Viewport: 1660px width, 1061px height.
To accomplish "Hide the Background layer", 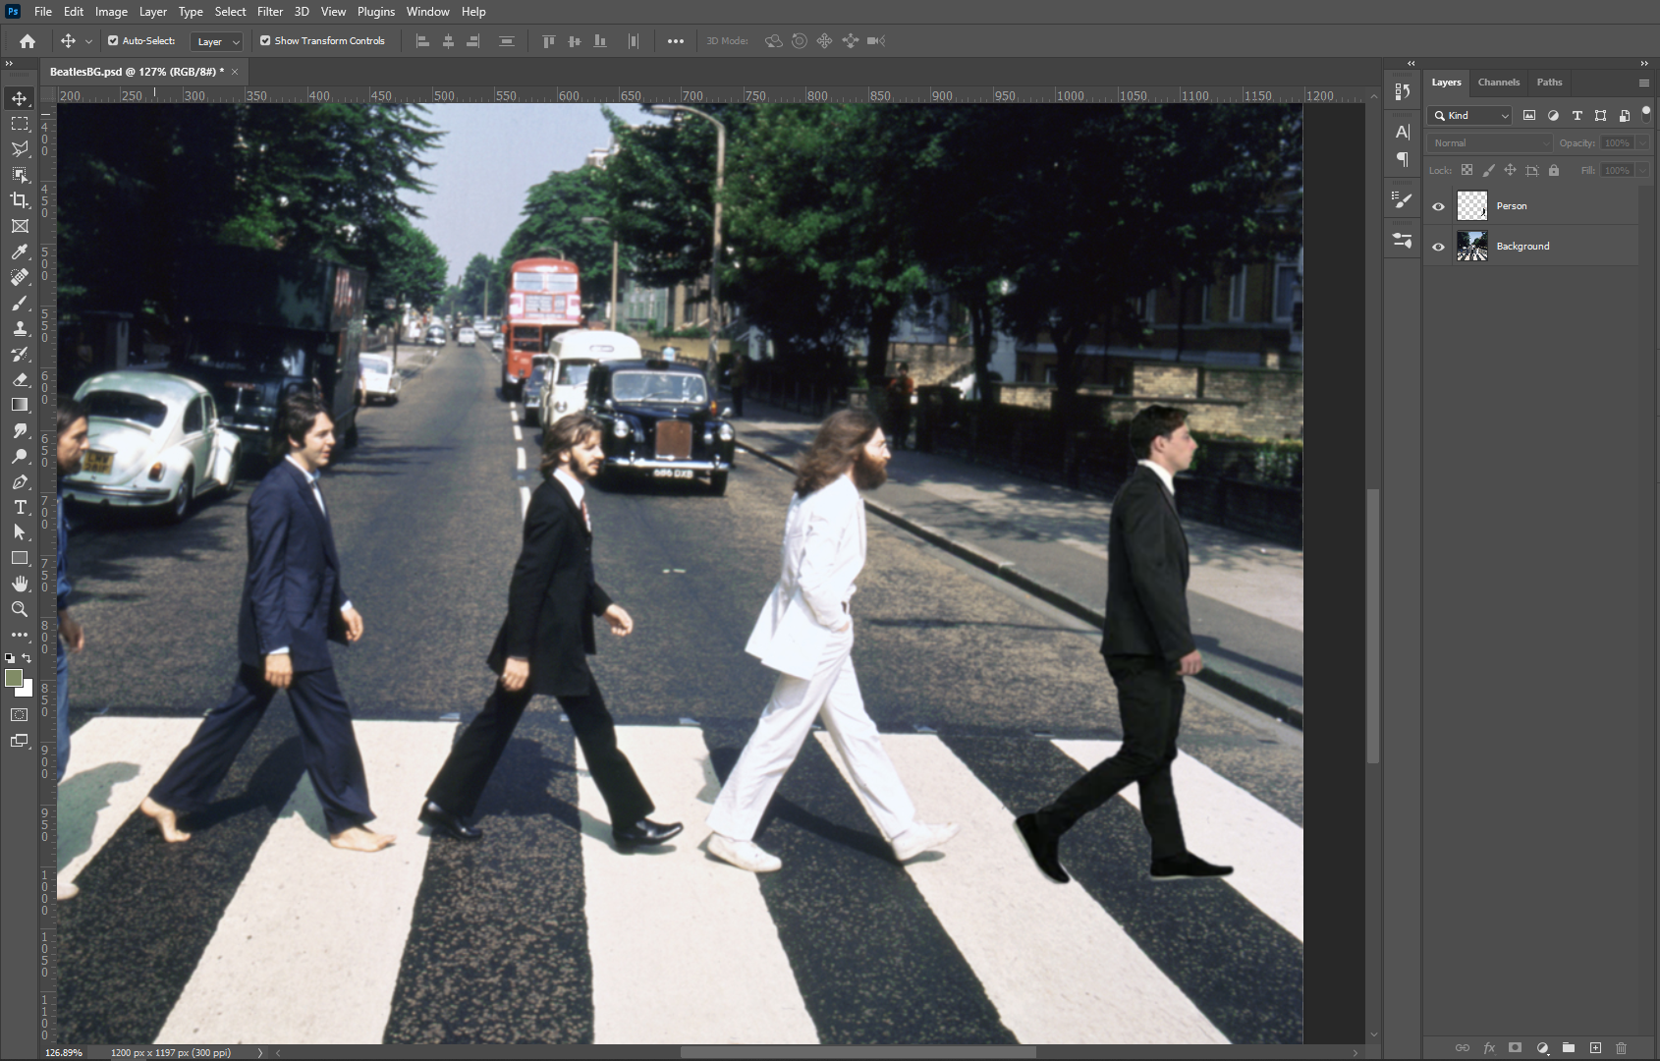I will 1439,247.
